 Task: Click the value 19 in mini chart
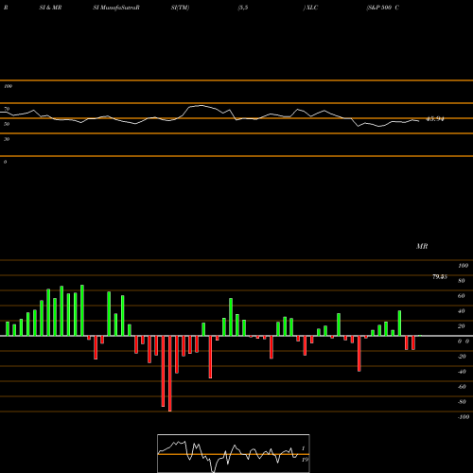pos(305,460)
